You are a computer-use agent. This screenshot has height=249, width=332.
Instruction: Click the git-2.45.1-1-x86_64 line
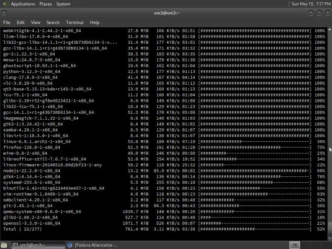[x=164, y=206]
